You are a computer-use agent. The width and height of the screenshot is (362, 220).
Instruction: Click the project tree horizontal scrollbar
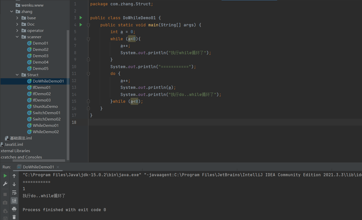(x=39, y=161)
